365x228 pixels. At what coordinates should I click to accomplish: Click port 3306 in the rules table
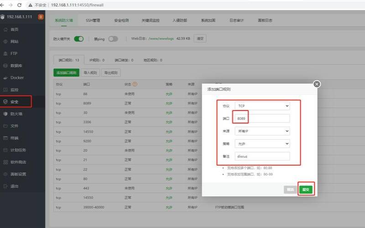tap(87, 122)
